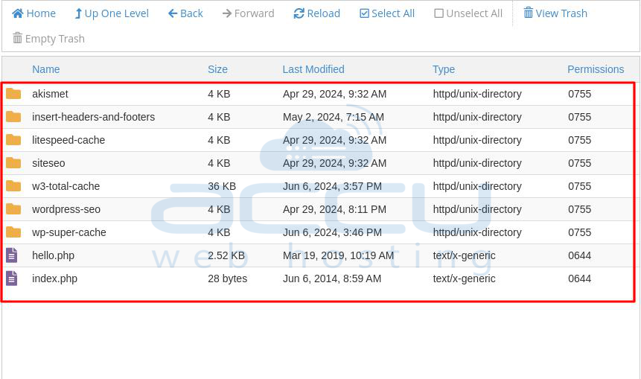Reload the file listing
Image resolution: width=641 pixels, height=379 pixels.
tap(317, 13)
